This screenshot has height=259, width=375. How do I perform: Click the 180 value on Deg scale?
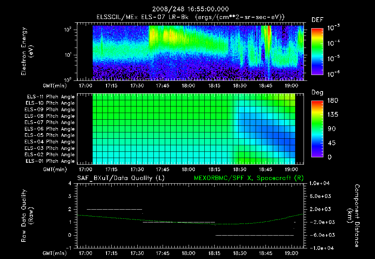pos(333,101)
